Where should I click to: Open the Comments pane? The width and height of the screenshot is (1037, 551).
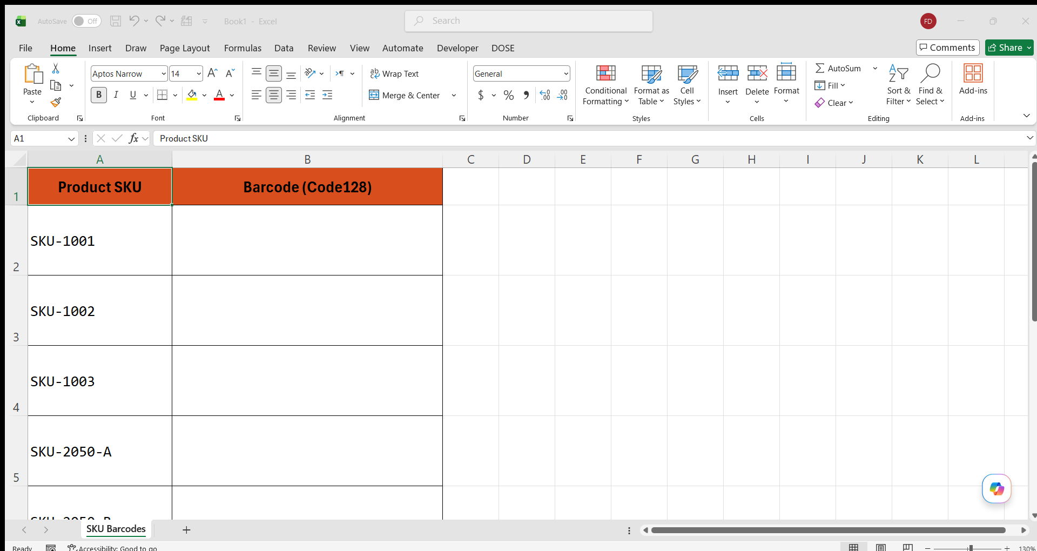[948, 48]
